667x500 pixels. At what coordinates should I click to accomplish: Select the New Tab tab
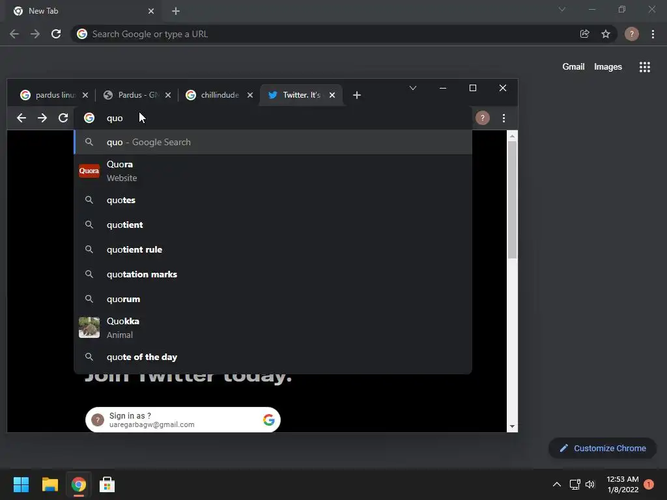83,11
